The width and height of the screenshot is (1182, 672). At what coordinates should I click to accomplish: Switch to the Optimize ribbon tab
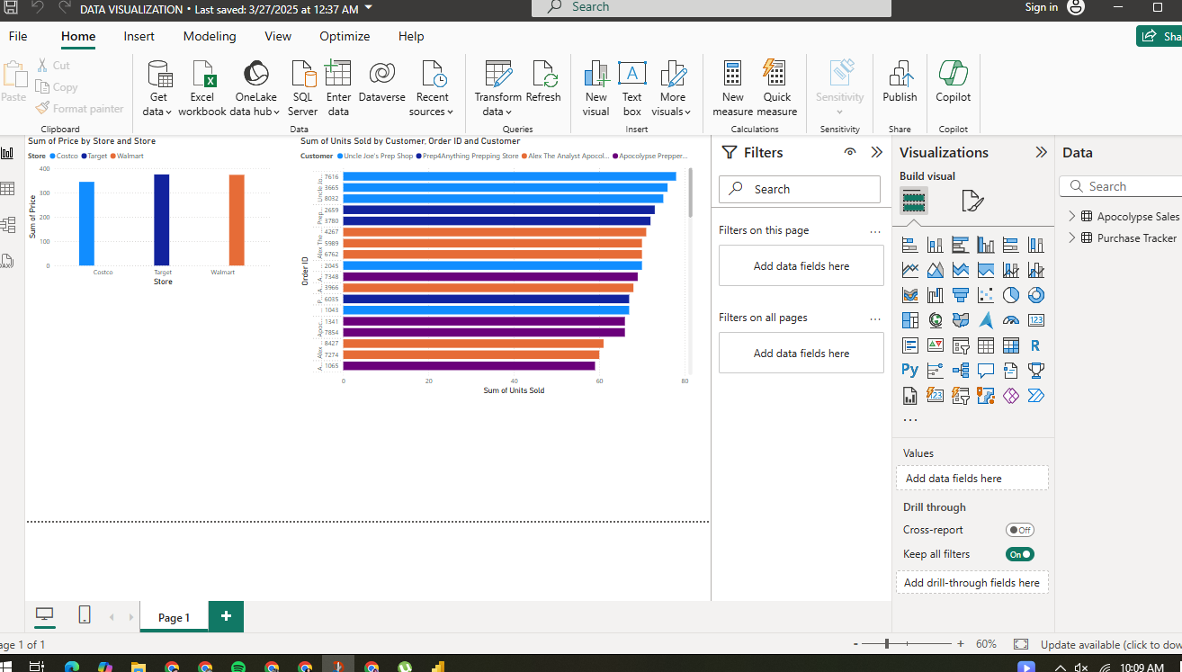(x=345, y=36)
